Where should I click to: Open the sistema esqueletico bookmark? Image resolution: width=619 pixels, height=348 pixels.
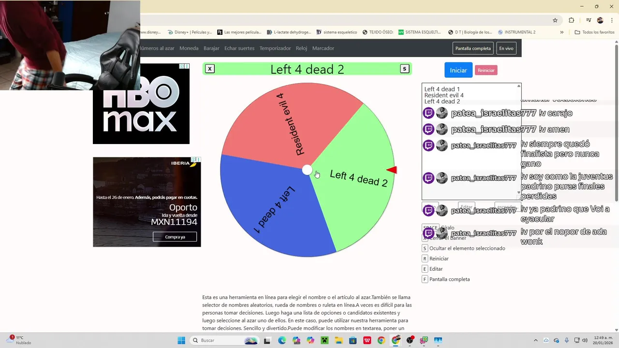[x=337, y=32]
